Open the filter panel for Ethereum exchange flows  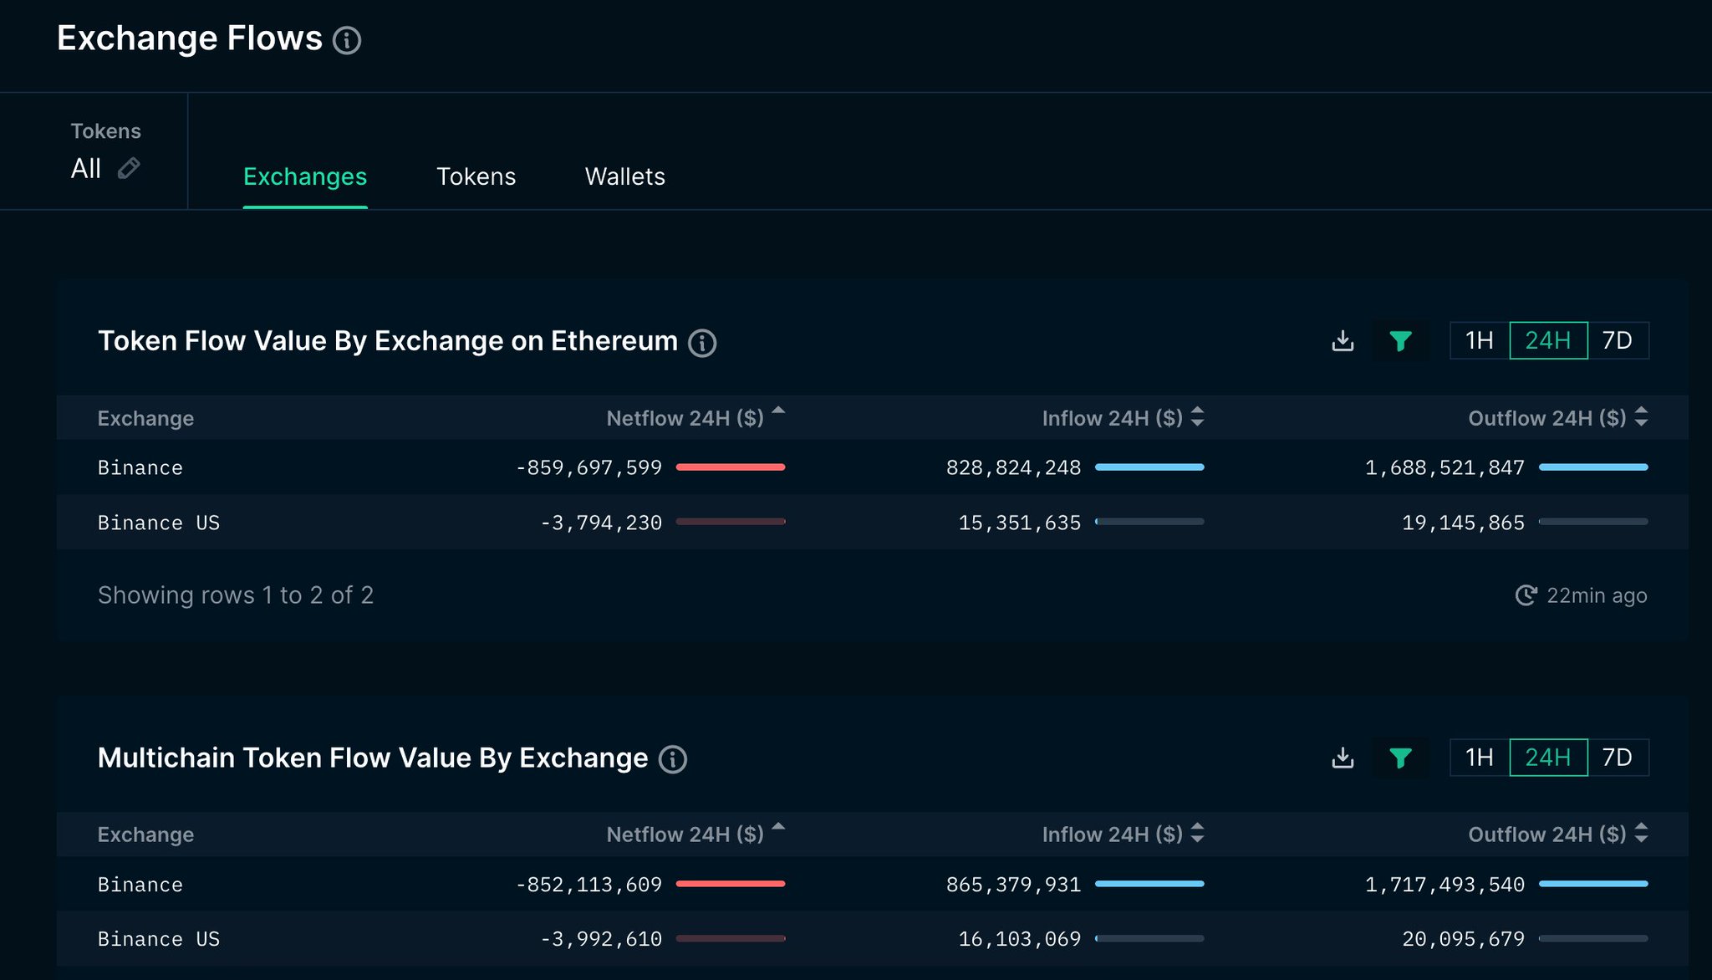click(x=1400, y=340)
